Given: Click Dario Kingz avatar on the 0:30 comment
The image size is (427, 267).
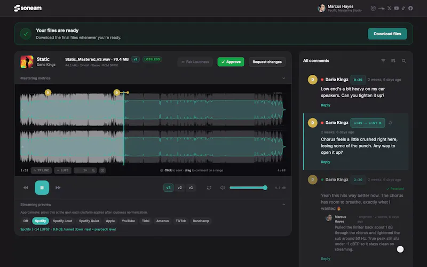Looking at the screenshot, I should point(312,80).
